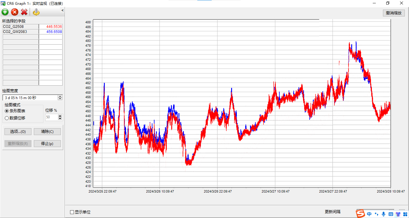Open the Sogou skin shirt icon
This screenshot has width=409, height=218.
[x=398, y=214]
